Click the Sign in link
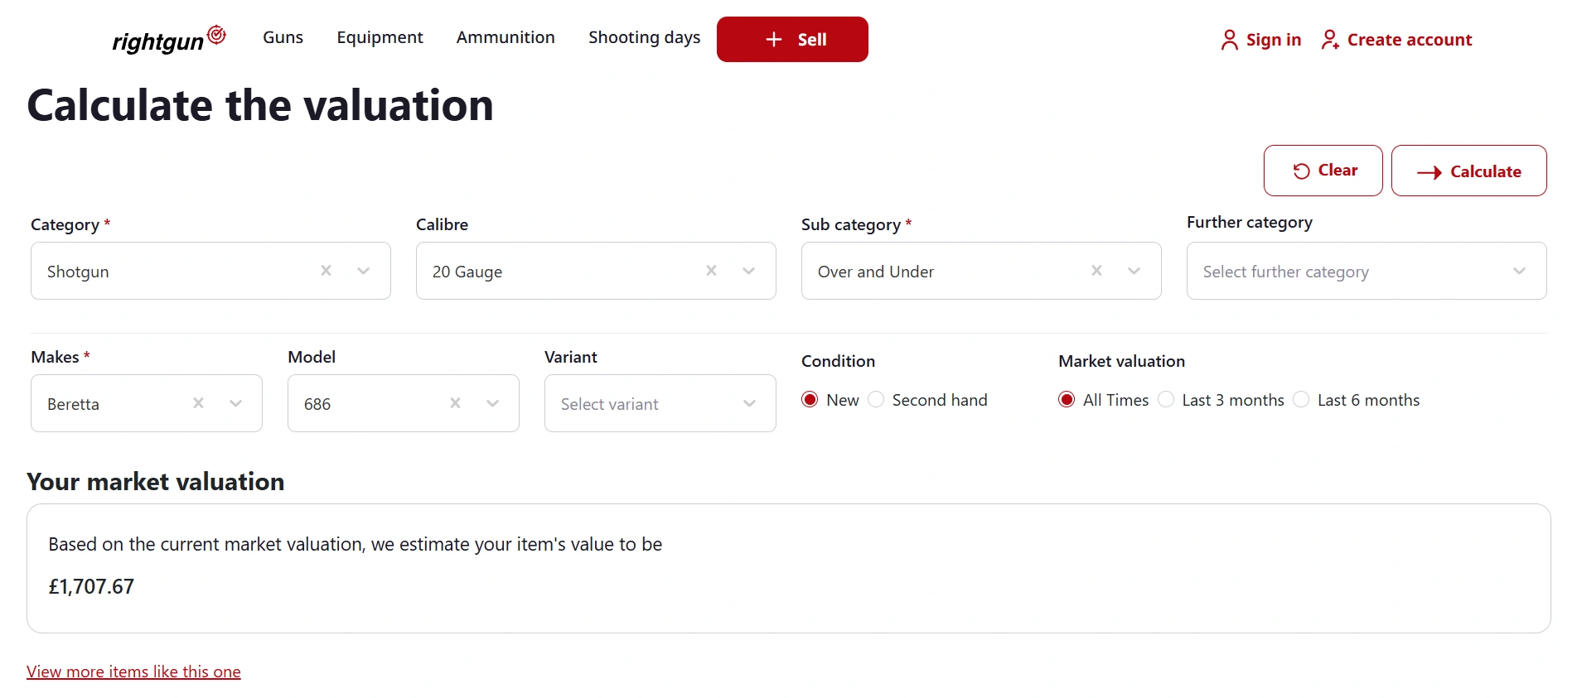 pyautogui.click(x=1260, y=40)
